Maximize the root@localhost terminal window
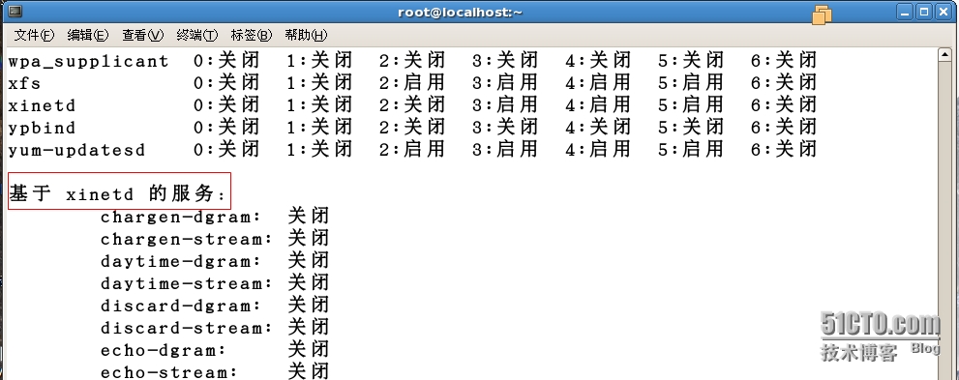The height and width of the screenshot is (380, 959). 923,12
